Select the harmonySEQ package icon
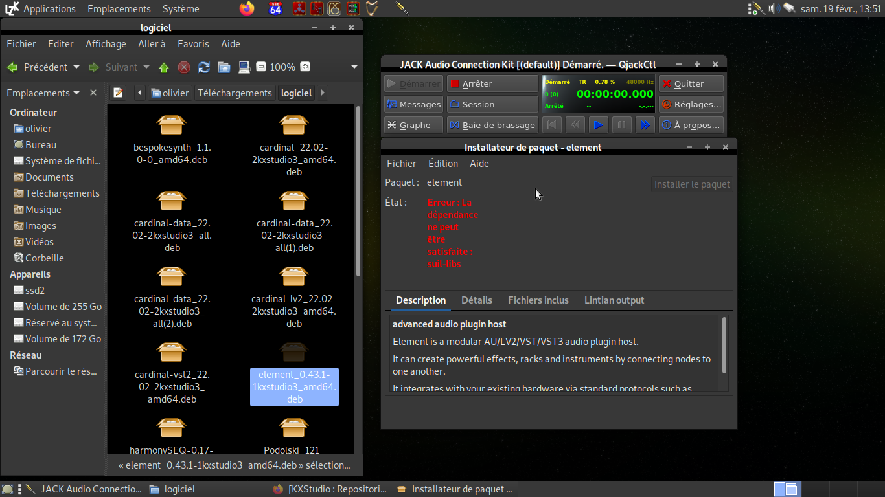The height and width of the screenshot is (497, 885). click(172, 428)
